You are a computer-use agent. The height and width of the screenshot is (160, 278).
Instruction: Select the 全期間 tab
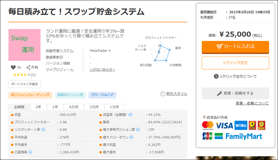coord(19,107)
